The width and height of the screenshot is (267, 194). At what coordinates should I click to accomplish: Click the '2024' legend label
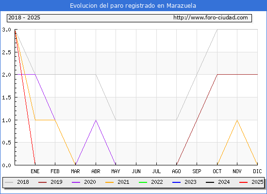click(224, 182)
